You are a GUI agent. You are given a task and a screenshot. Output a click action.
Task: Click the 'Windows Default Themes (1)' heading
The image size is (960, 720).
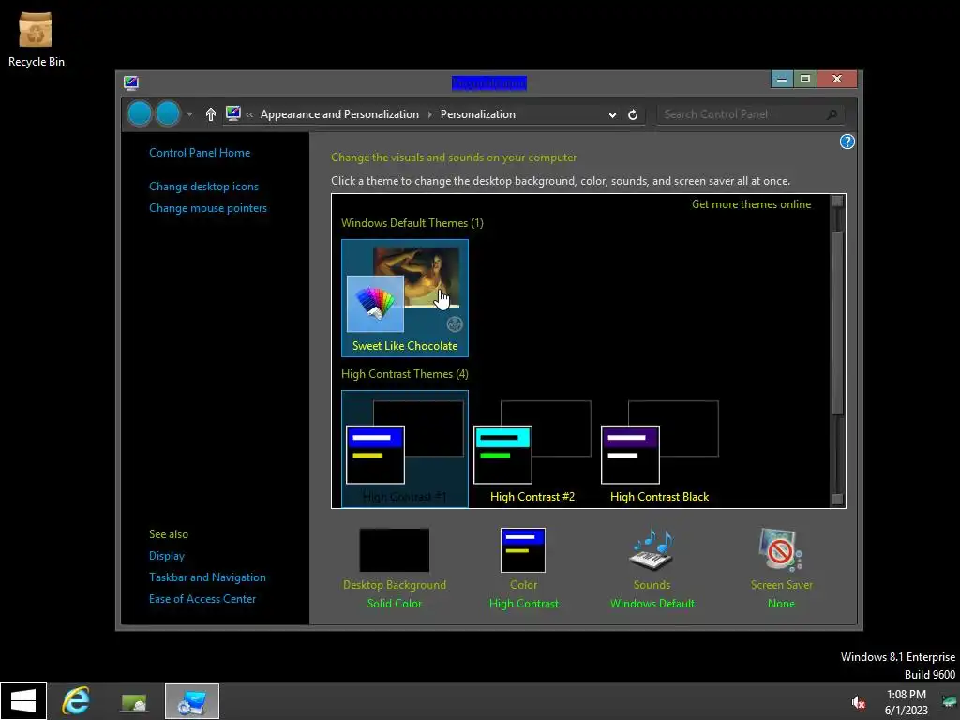[412, 223]
